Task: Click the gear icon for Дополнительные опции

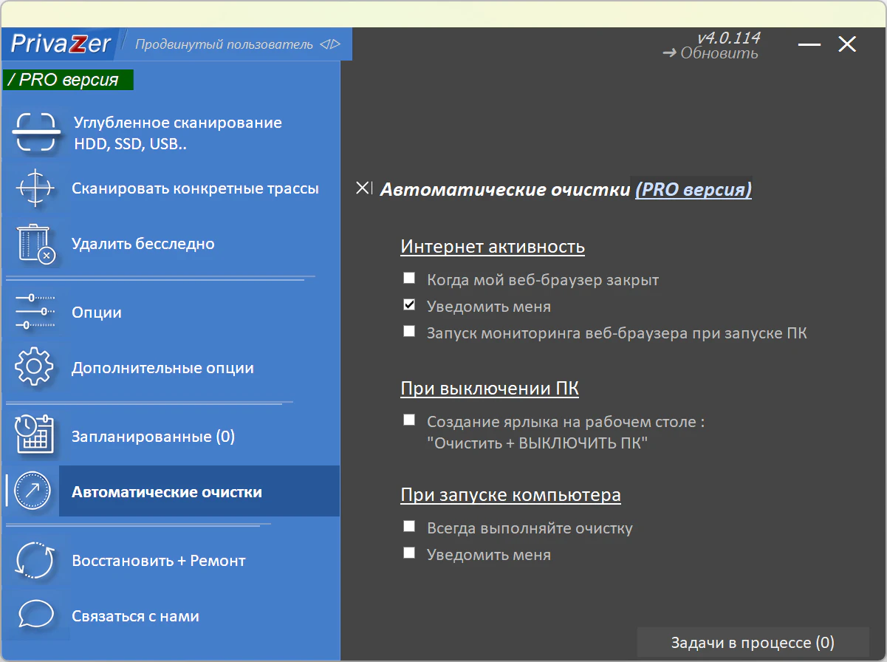Action: (x=35, y=367)
